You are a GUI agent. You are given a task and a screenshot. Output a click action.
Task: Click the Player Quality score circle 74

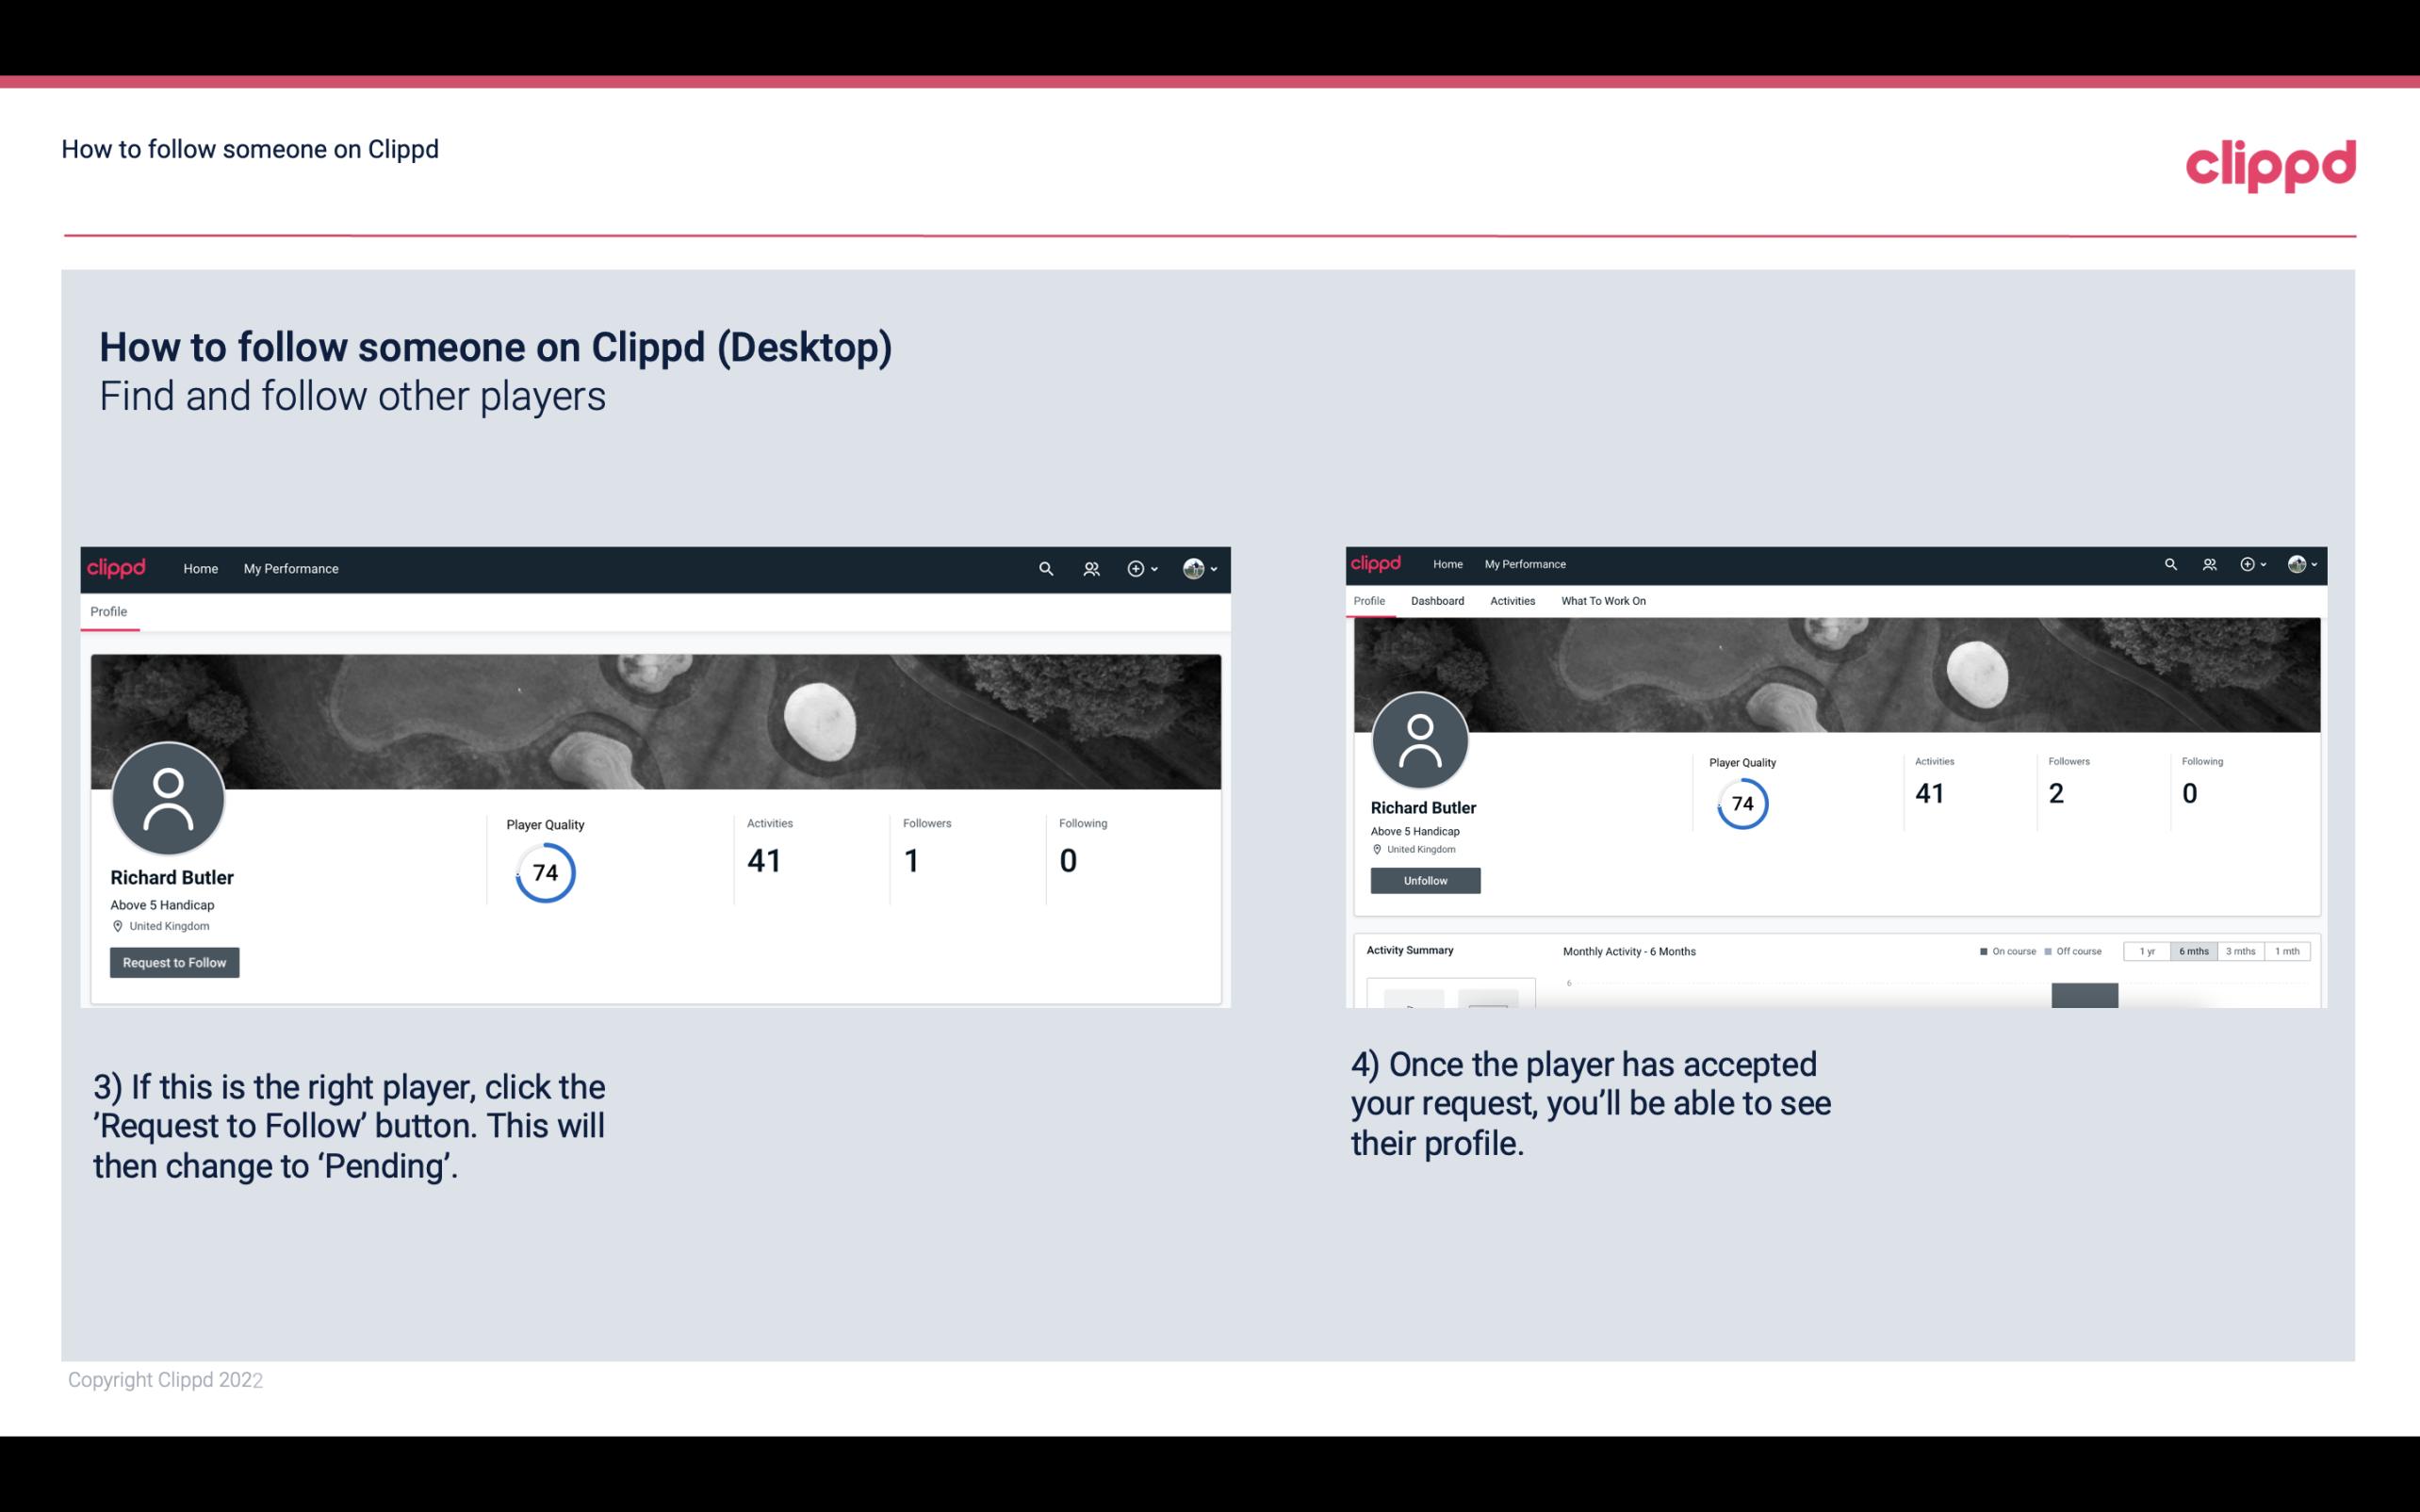(544, 871)
